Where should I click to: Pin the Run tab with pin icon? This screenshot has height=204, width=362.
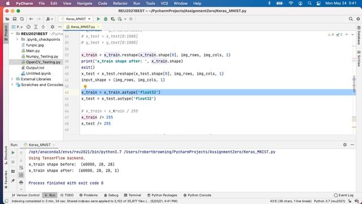point(13,181)
